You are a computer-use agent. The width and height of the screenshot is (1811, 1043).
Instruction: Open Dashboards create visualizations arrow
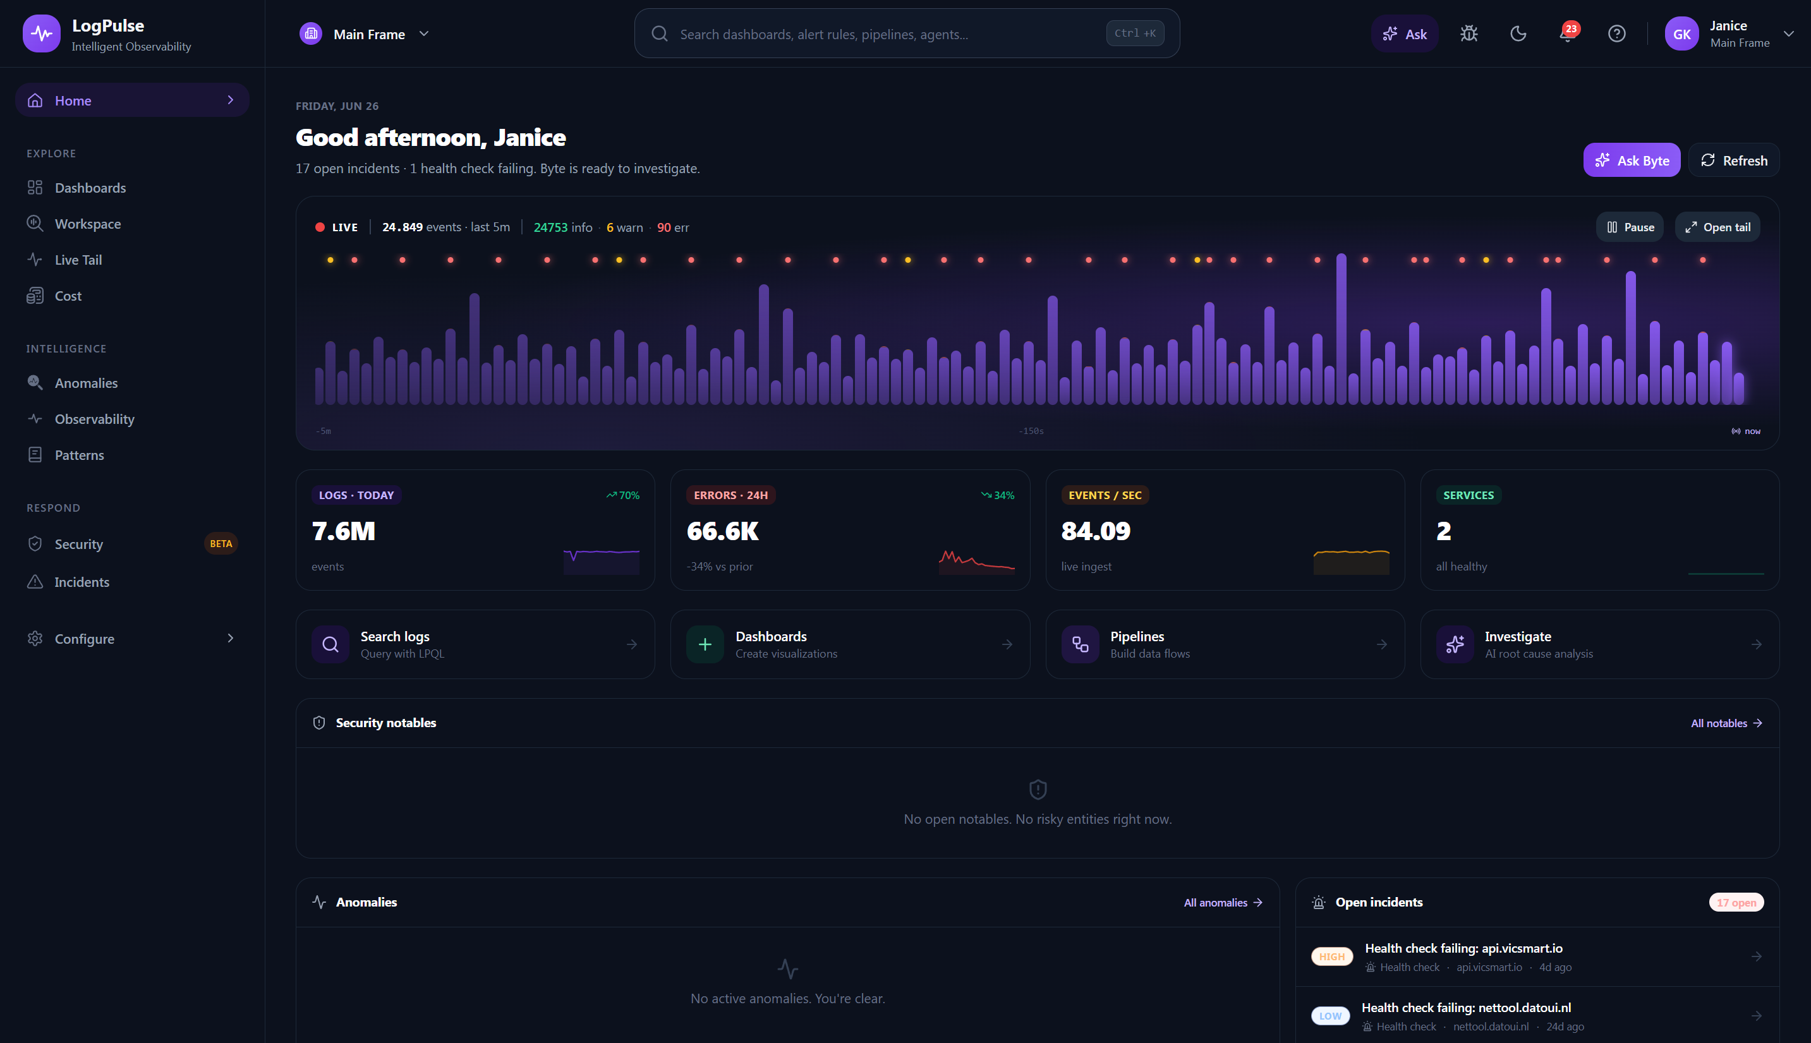[1007, 645]
